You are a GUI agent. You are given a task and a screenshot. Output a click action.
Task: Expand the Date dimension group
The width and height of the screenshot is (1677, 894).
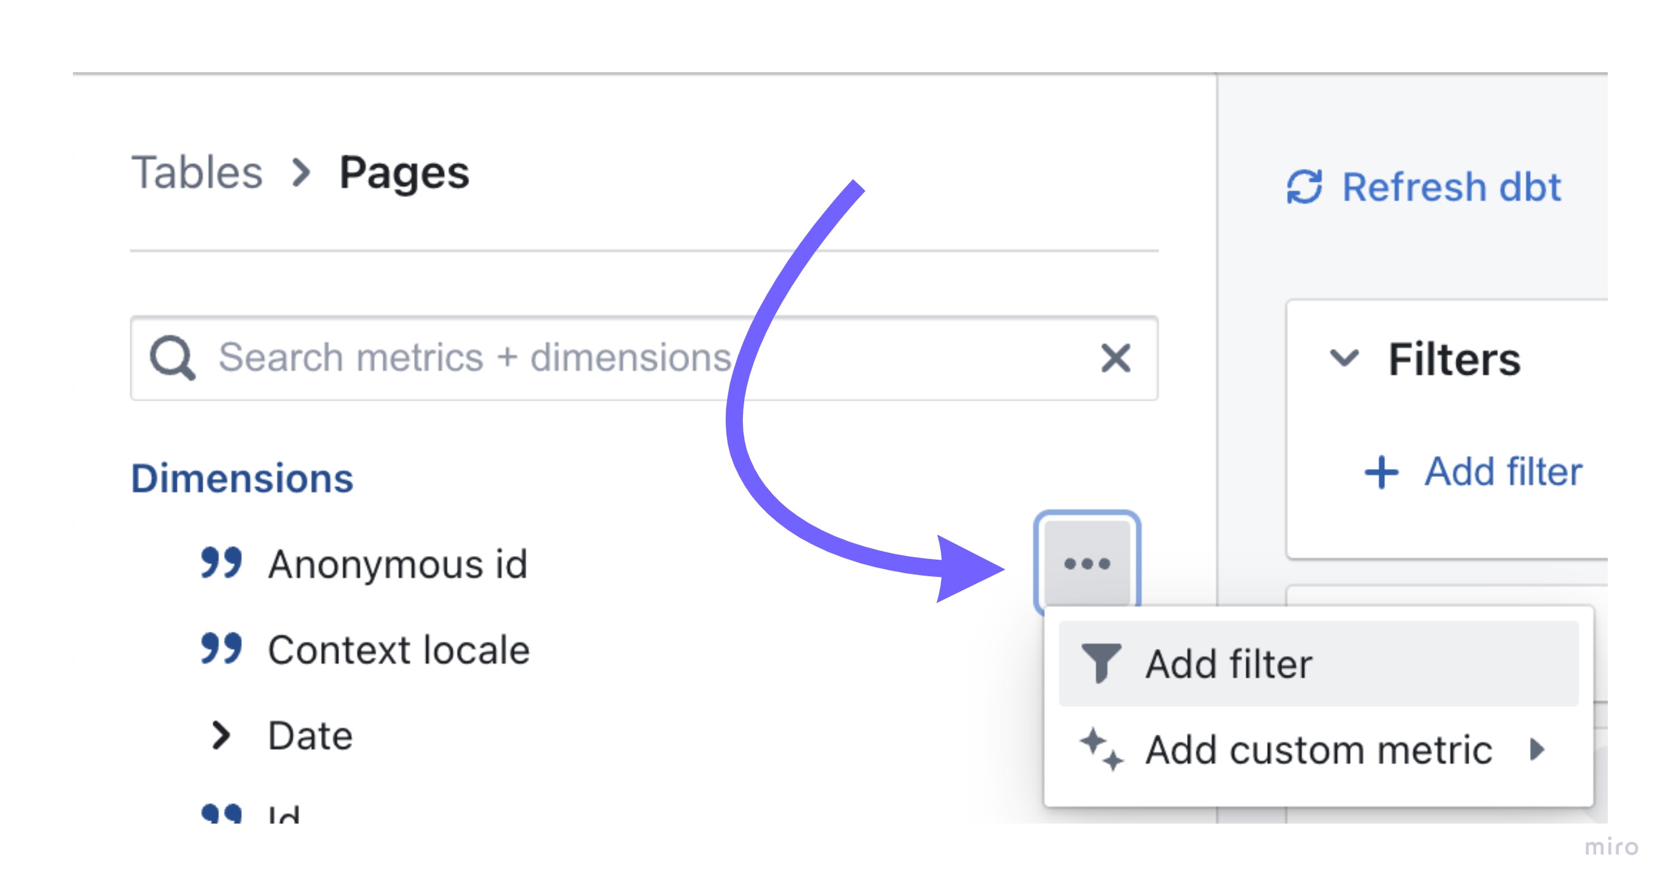[221, 736]
